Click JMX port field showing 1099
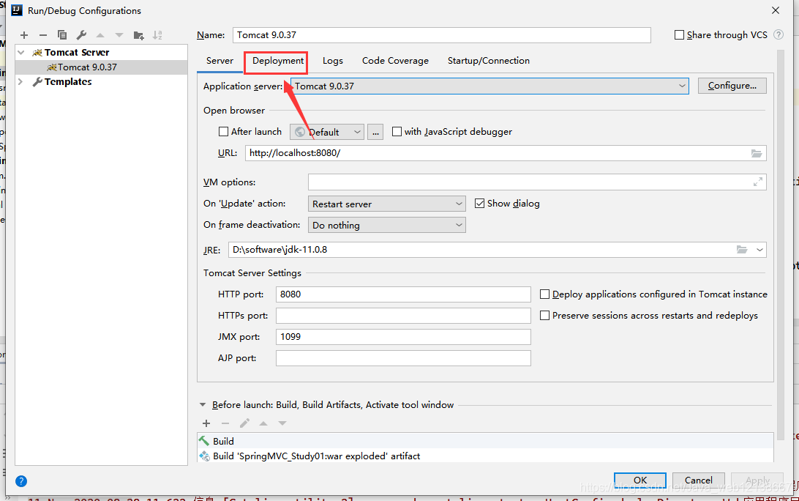This screenshot has height=501, width=799. click(403, 337)
